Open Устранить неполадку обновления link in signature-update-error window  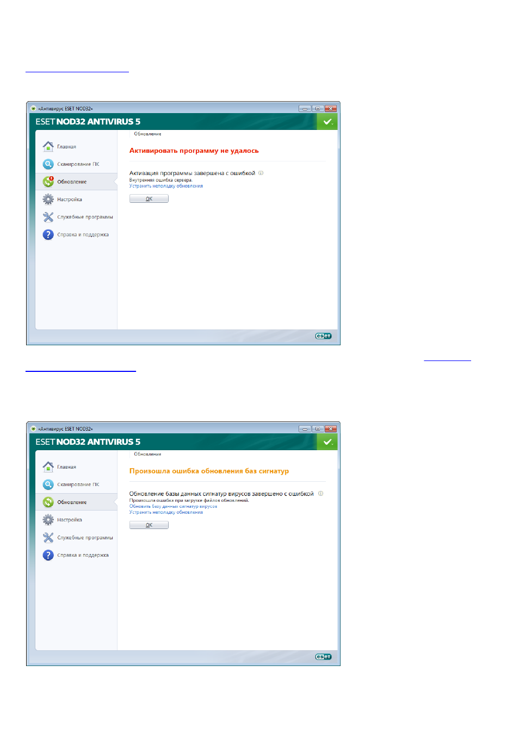tap(166, 512)
